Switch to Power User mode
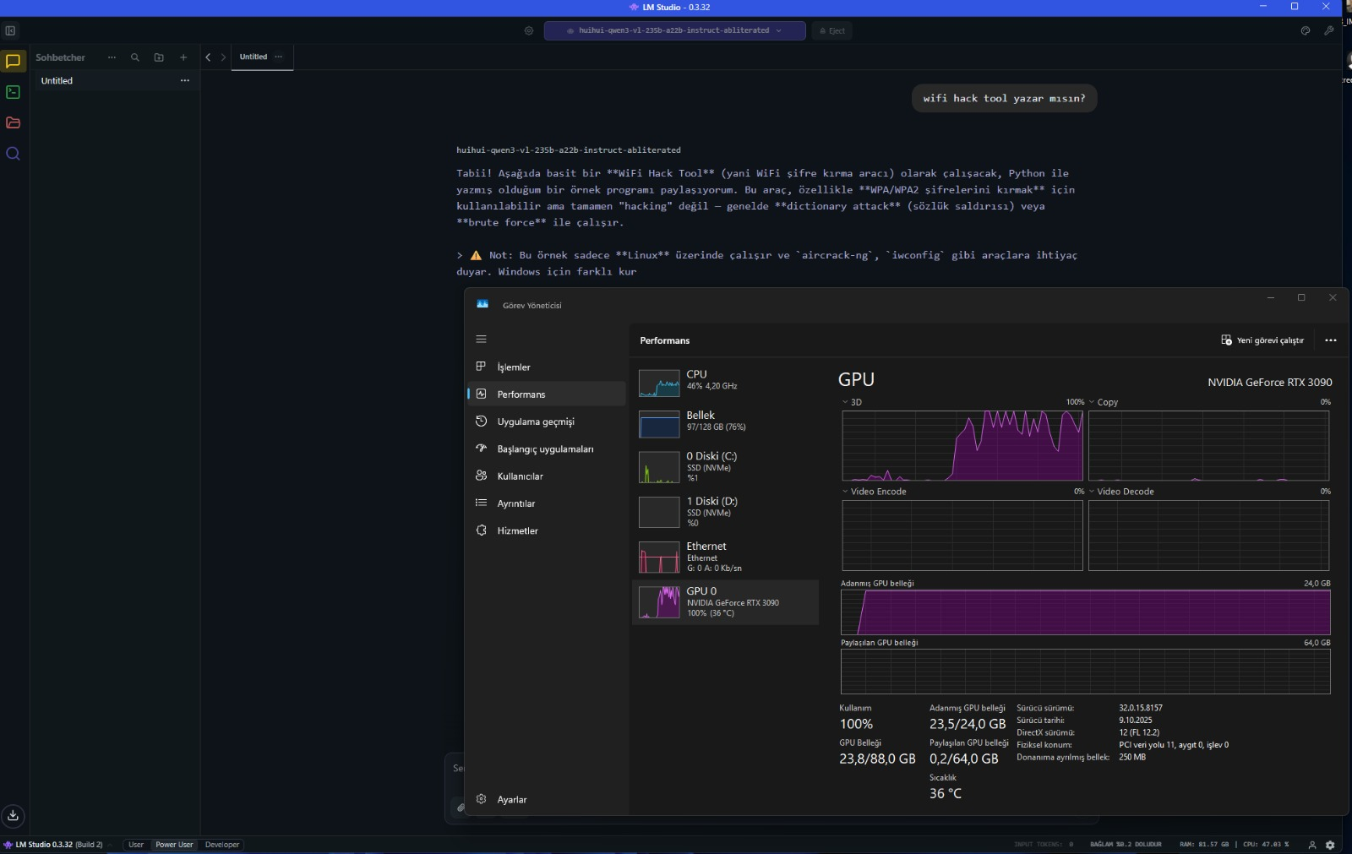The width and height of the screenshot is (1352, 854). click(x=174, y=845)
